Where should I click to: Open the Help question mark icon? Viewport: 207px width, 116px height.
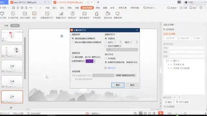pos(201,8)
